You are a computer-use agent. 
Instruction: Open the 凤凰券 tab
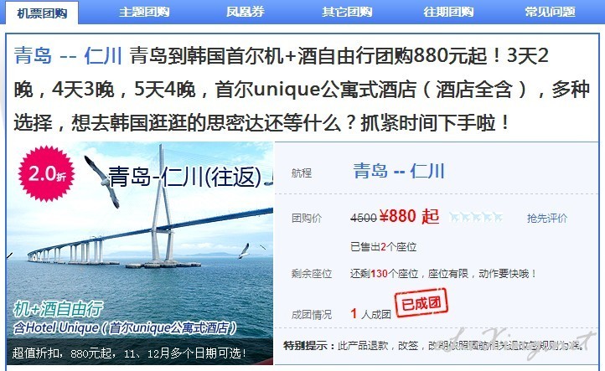tap(246, 12)
